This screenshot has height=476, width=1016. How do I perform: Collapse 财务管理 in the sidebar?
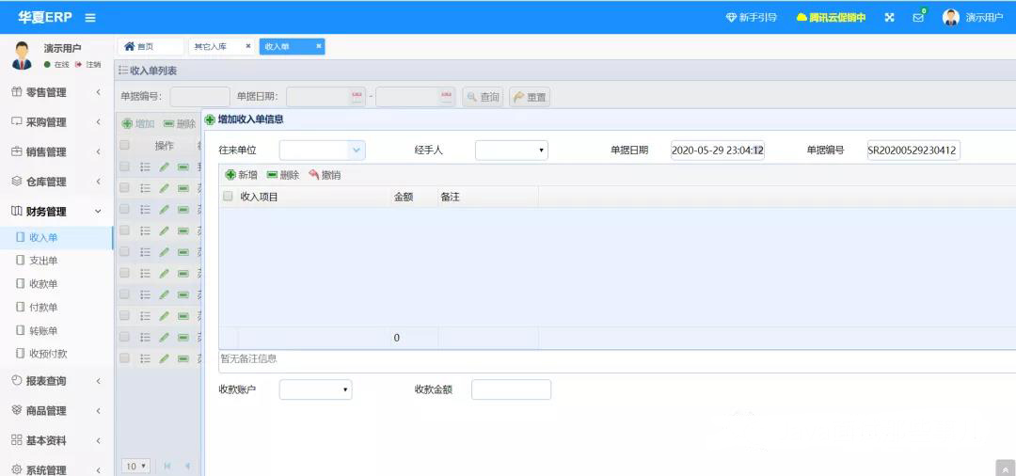coord(56,212)
